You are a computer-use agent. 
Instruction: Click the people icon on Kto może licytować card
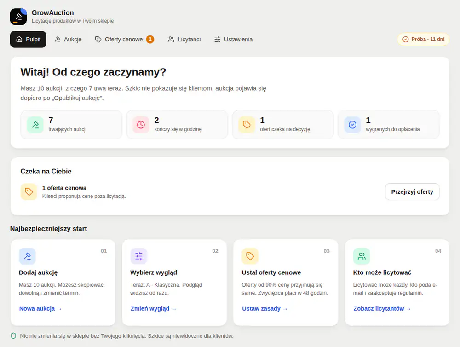362,256
